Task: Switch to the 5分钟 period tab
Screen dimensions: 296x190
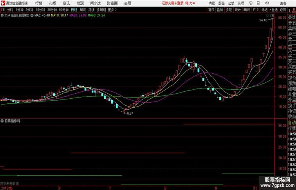Action: [29, 10]
